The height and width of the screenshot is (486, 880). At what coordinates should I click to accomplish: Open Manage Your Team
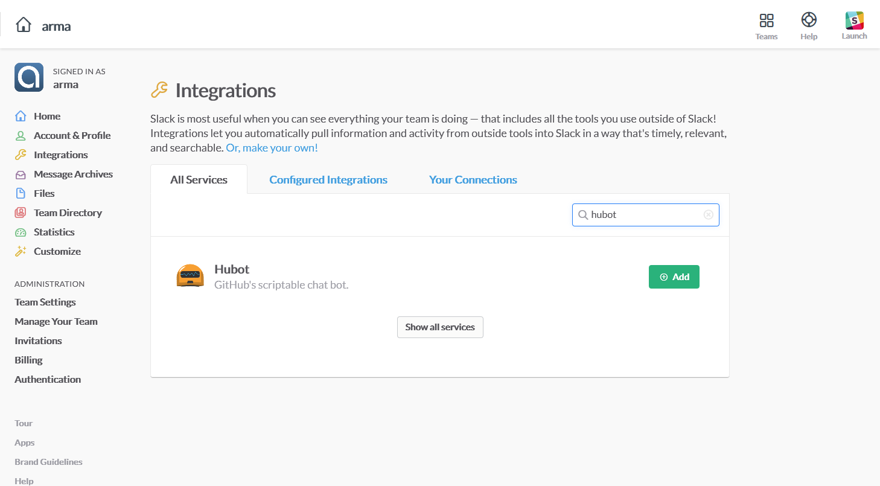(56, 321)
